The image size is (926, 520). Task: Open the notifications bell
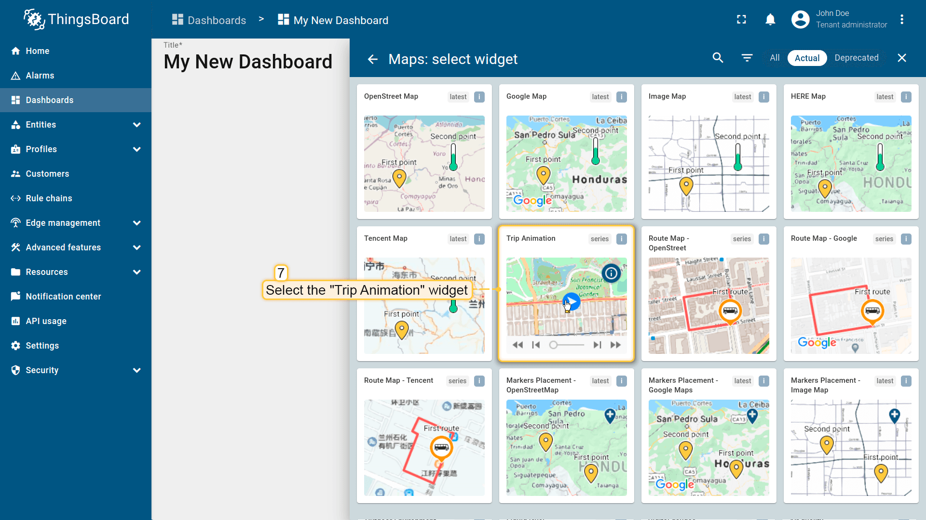(x=771, y=19)
